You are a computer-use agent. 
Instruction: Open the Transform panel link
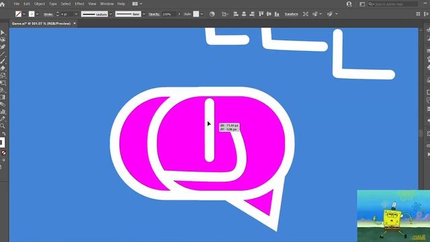pos(291,14)
